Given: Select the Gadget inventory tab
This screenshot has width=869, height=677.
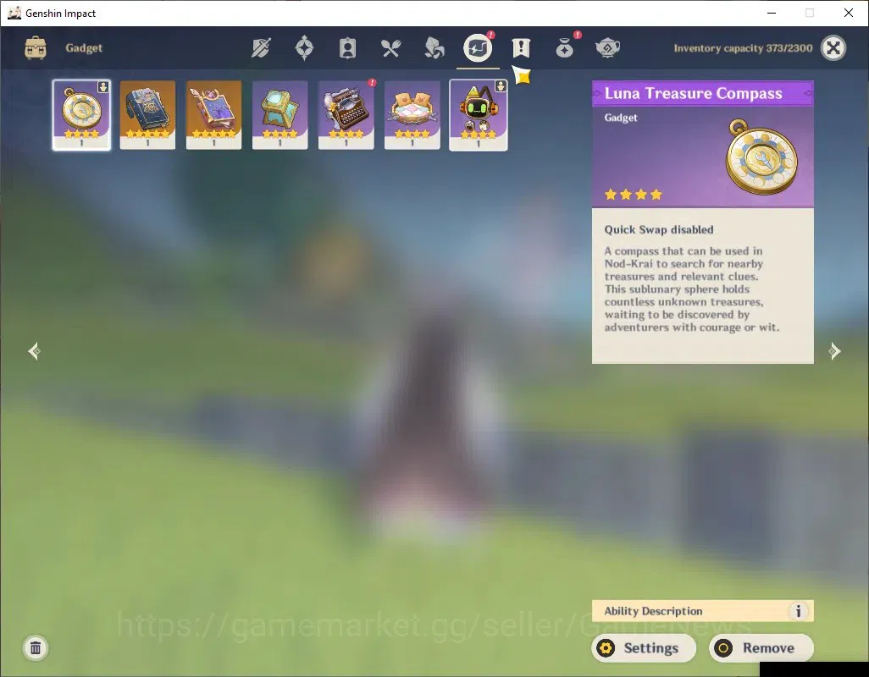Looking at the screenshot, I should click(x=478, y=48).
